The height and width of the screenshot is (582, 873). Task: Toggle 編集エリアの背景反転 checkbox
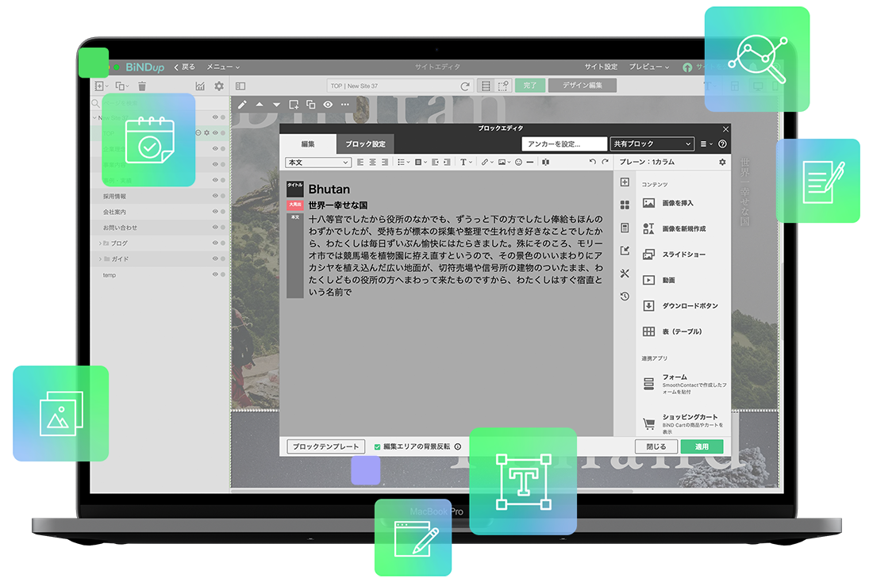(x=378, y=446)
